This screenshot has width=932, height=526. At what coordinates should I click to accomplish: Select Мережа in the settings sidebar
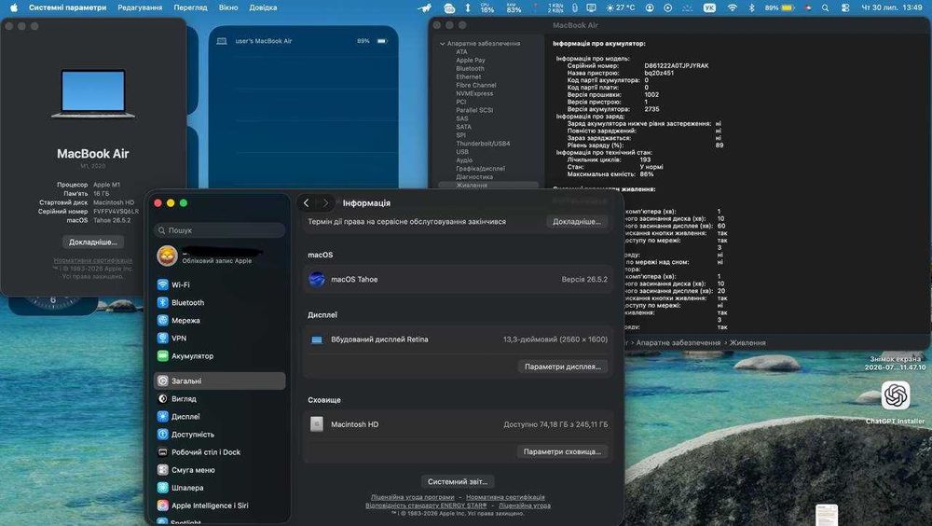[219, 321]
